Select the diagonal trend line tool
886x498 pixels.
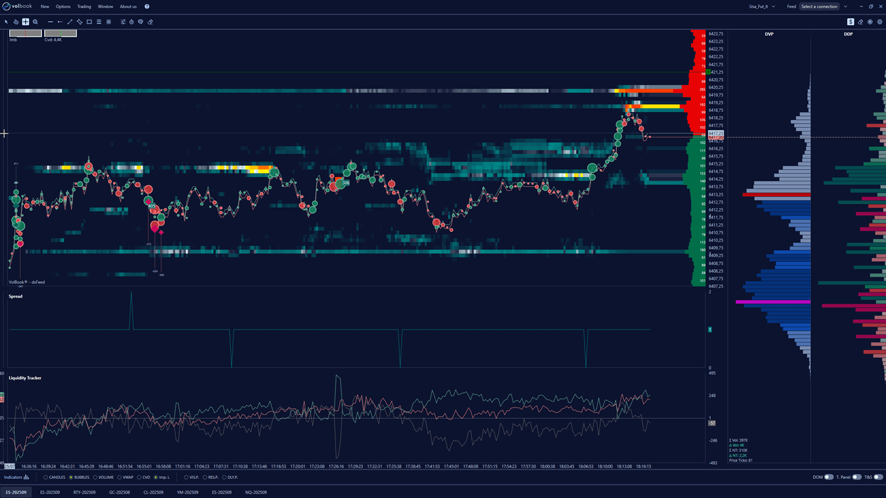[70, 22]
